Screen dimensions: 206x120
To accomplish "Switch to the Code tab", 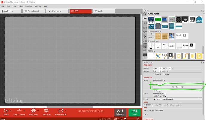I will (104, 11).
